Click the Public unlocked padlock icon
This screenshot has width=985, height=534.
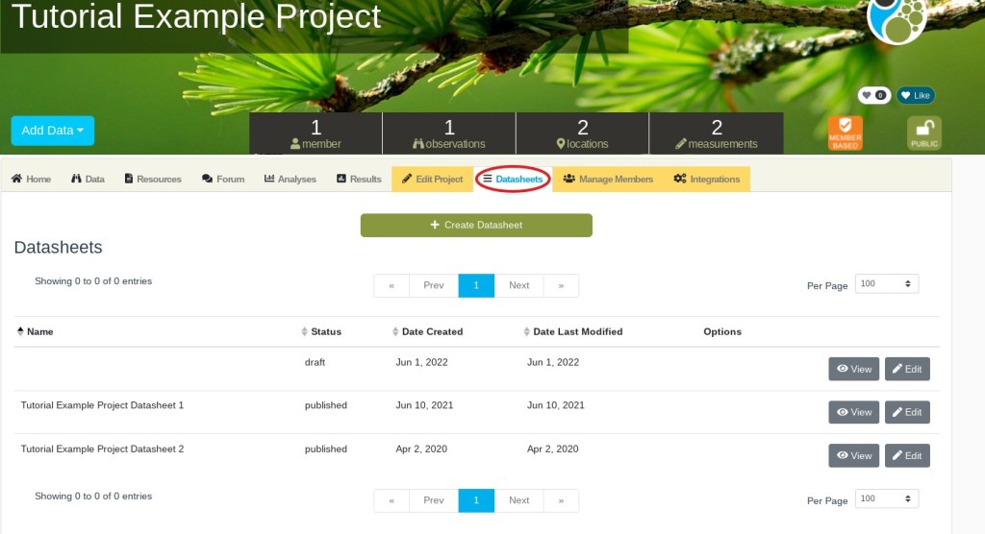tap(924, 133)
